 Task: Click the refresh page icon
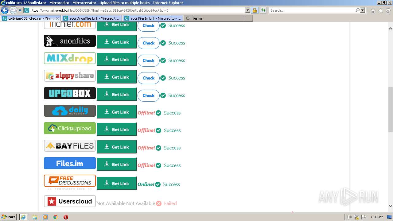263,10
